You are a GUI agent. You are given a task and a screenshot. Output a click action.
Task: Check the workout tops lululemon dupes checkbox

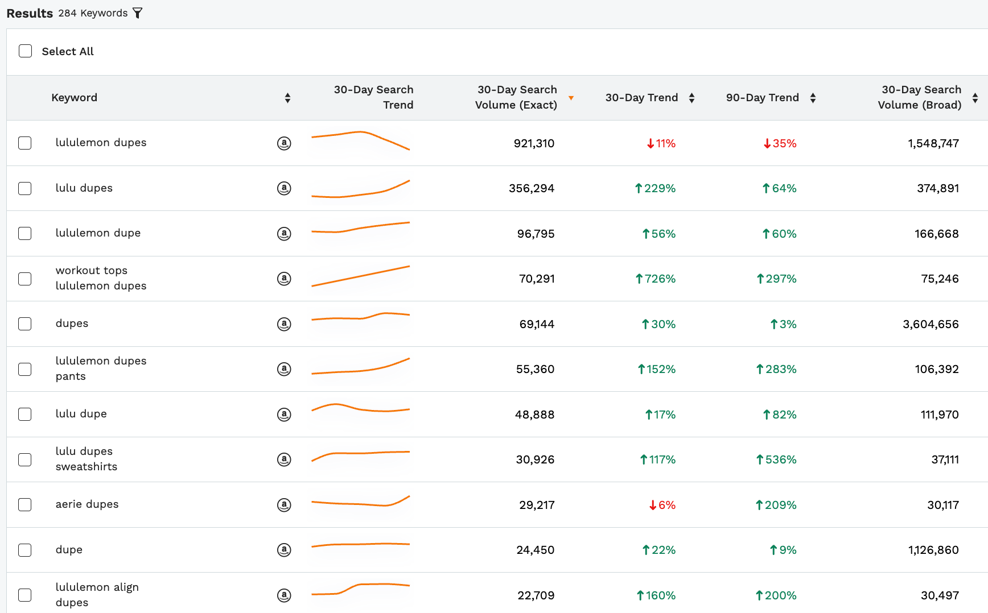24,279
